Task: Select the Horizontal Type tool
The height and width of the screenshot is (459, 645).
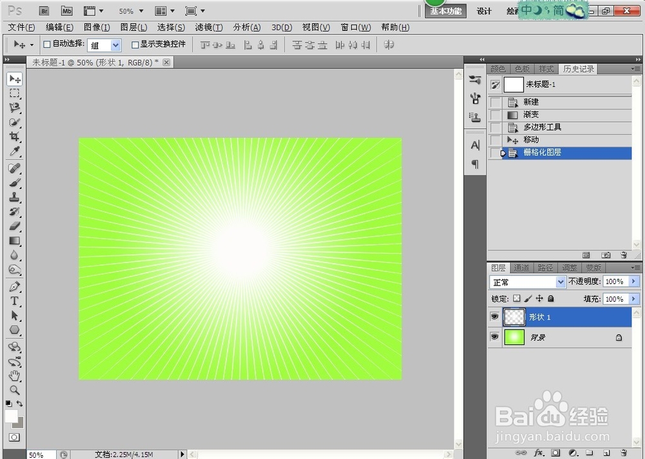Action: pyautogui.click(x=15, y=301)
